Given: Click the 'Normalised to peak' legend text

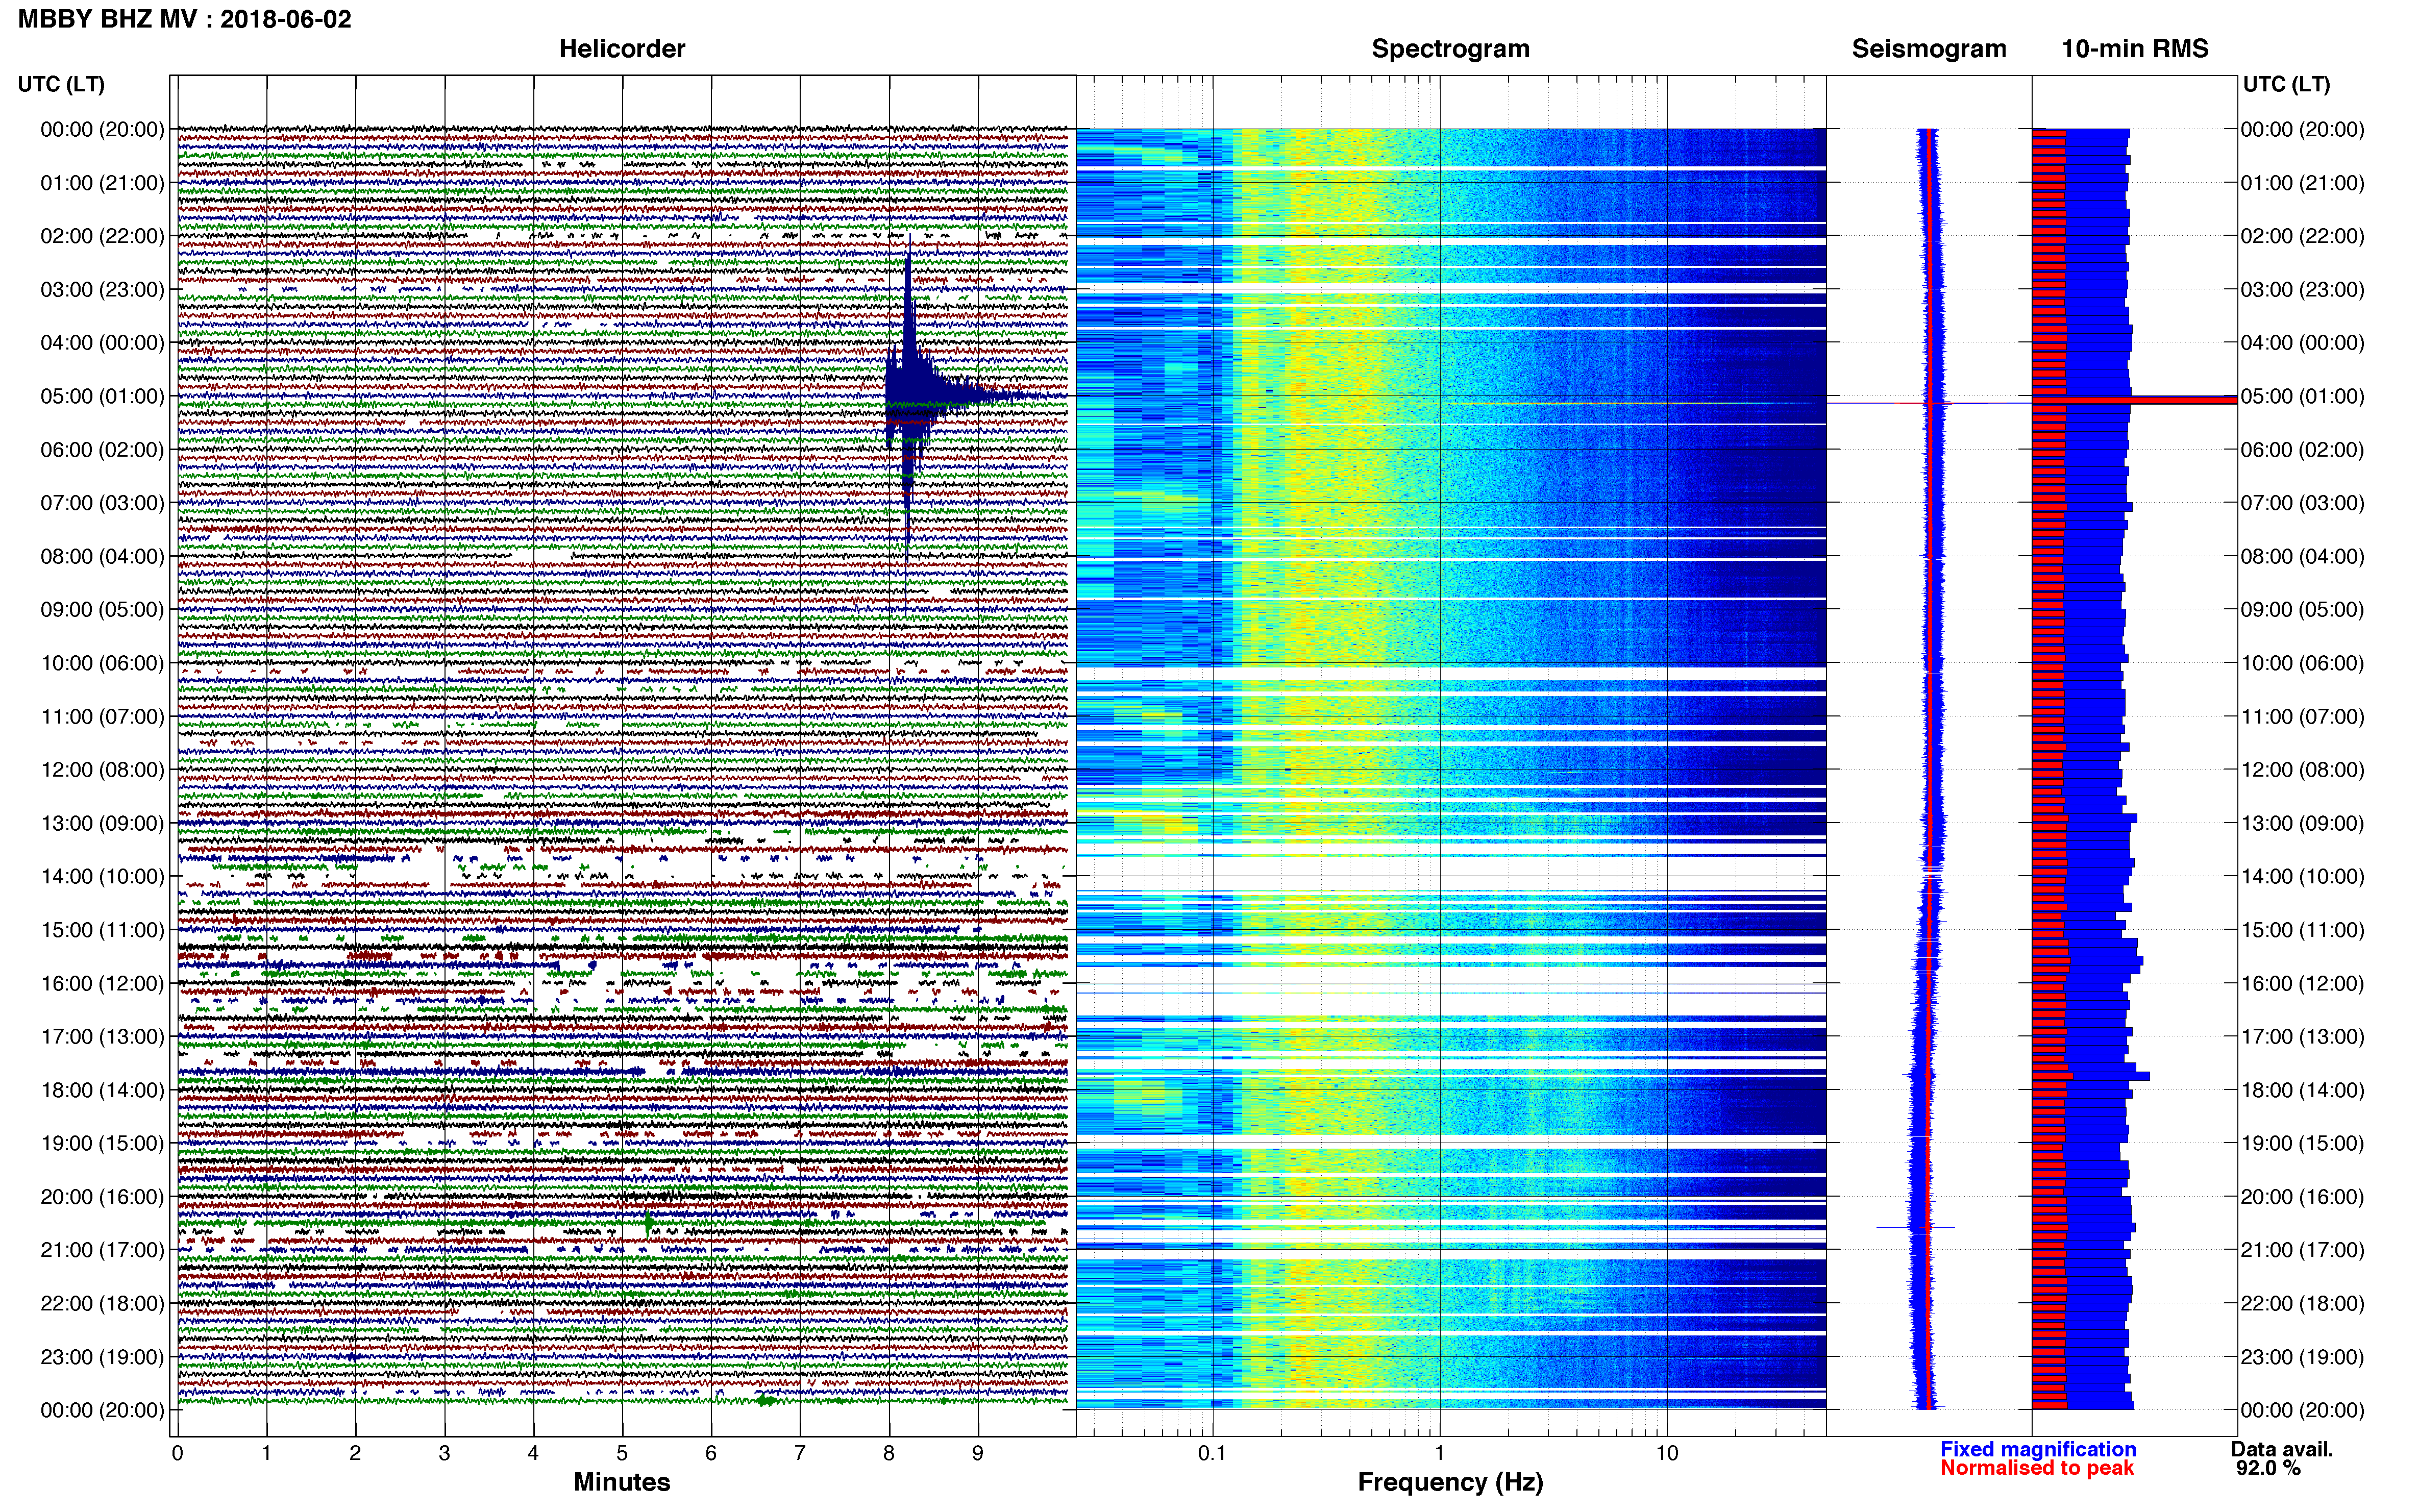Looking at the screenshot, I should coord(2037,1468).
